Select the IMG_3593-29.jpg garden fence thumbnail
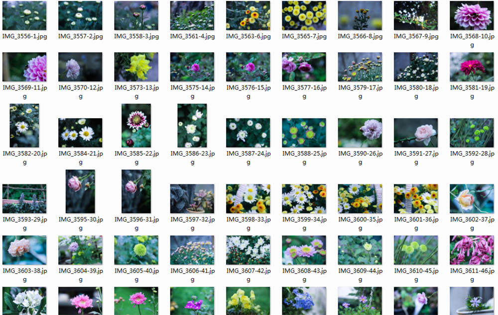Viewport: 498px width, 315px height. [24, 198]
